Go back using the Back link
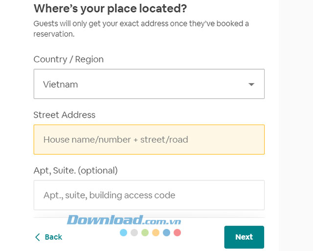 click(x=53, y=237)
